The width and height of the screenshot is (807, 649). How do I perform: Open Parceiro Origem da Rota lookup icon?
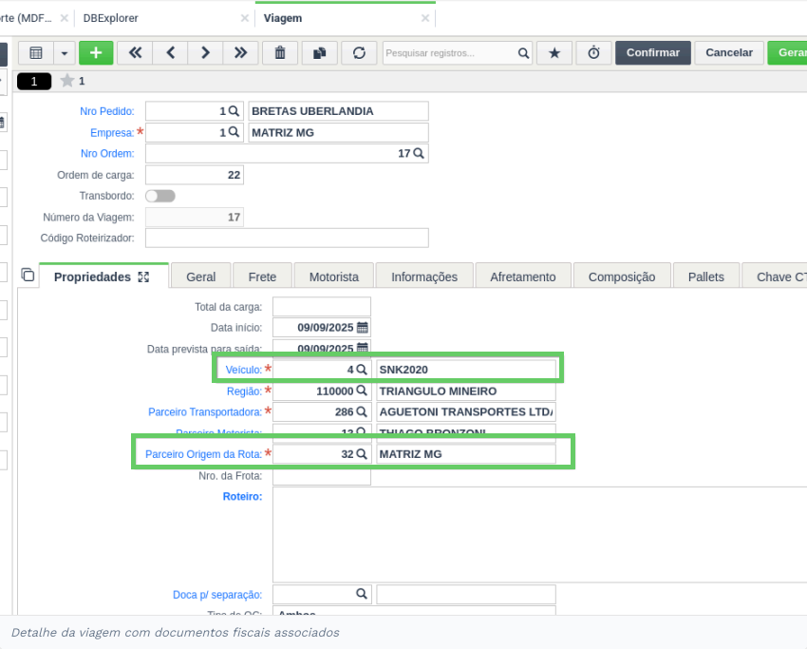click(x=362, y=454)
